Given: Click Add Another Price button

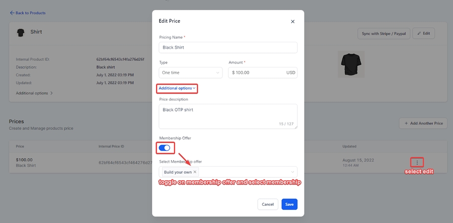Looking at the screenshot, I should pos(423,123).
